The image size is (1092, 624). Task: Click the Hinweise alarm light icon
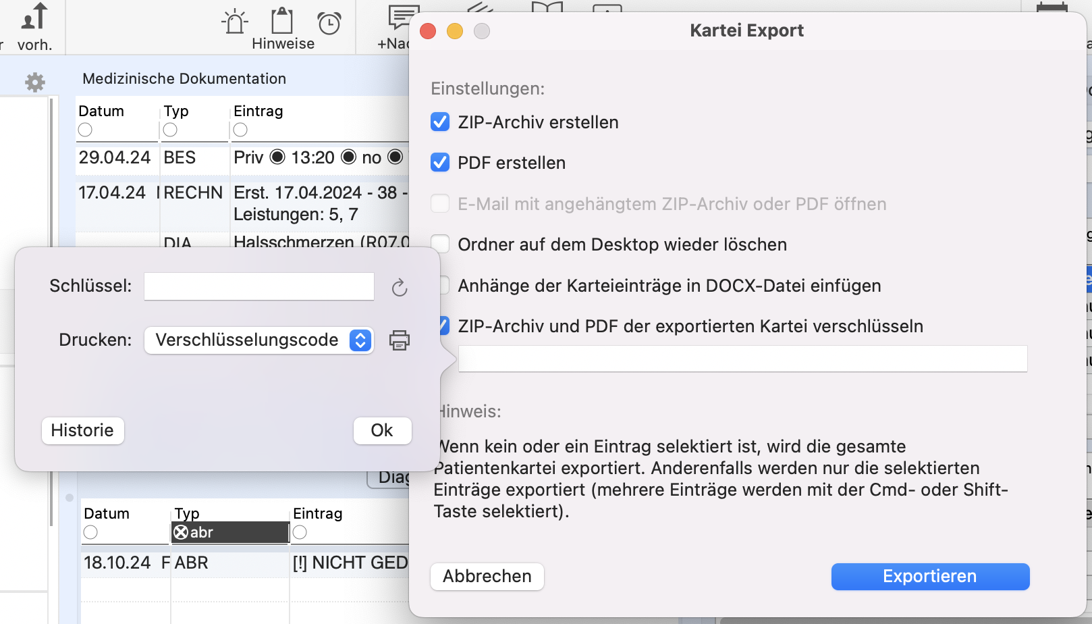tap(235, 22)
